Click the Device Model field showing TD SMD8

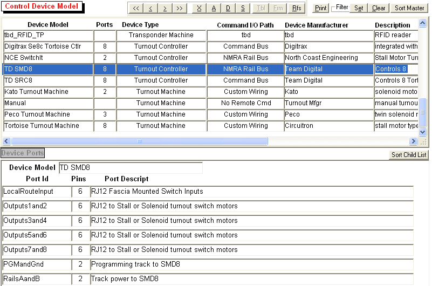tap(131, 167)
